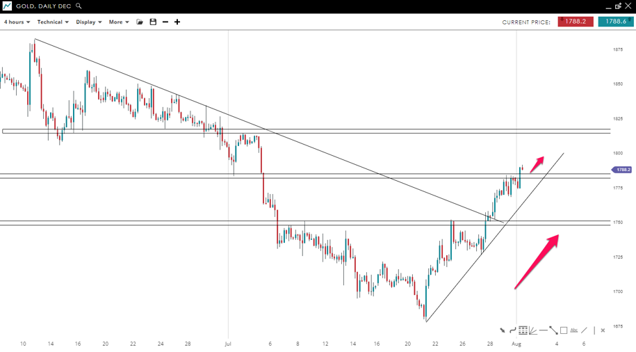Select the Fibonacci retracement grid tool
The image size is (636, 352).
click(x=523, y=330)
